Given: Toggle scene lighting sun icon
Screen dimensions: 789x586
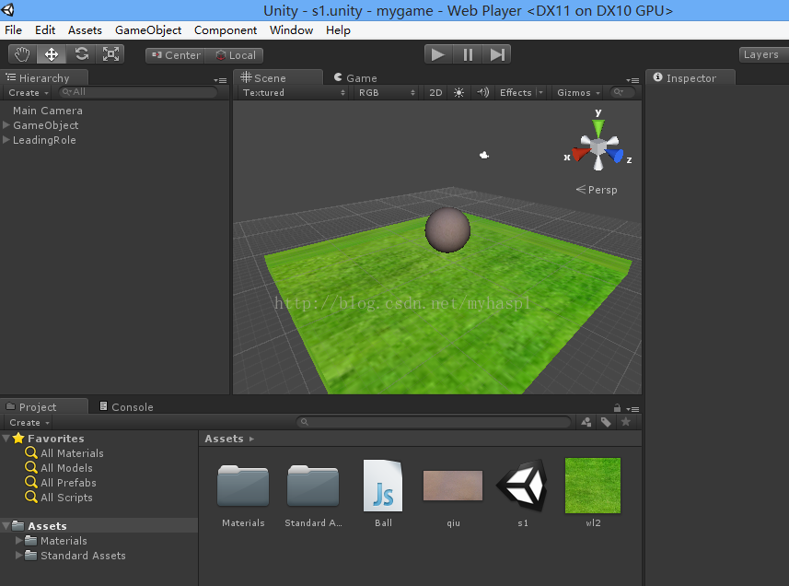Looking at the screenshot, I should click(x=458, y=93).
